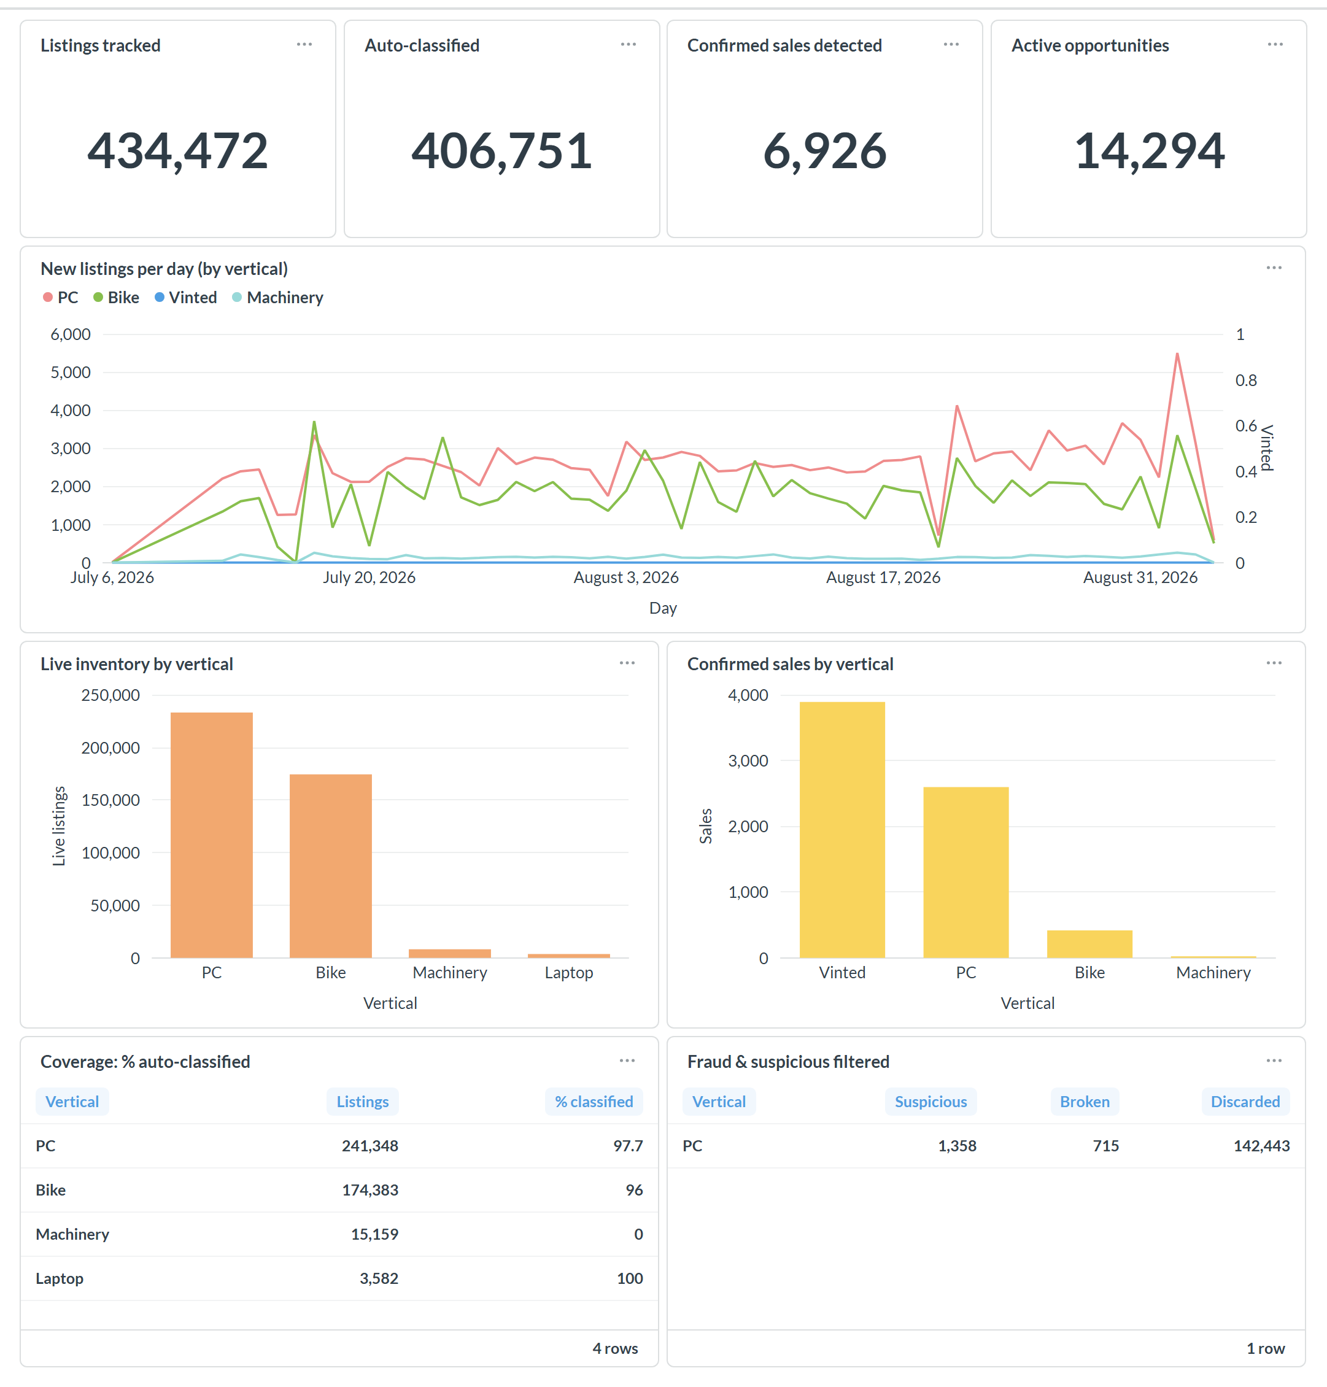Select PC row cell in Fraud table
Image resolution: width=1327 pixels, height=1387 pixels.
692,1146
